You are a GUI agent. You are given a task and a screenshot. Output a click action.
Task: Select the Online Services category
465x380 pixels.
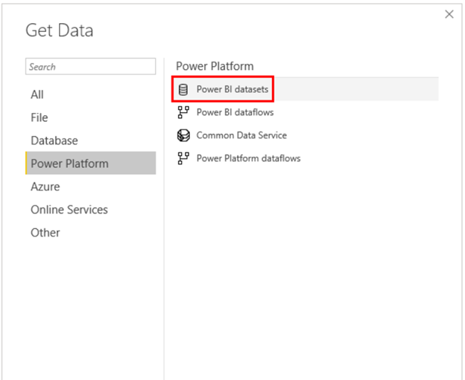coord(90,210)
